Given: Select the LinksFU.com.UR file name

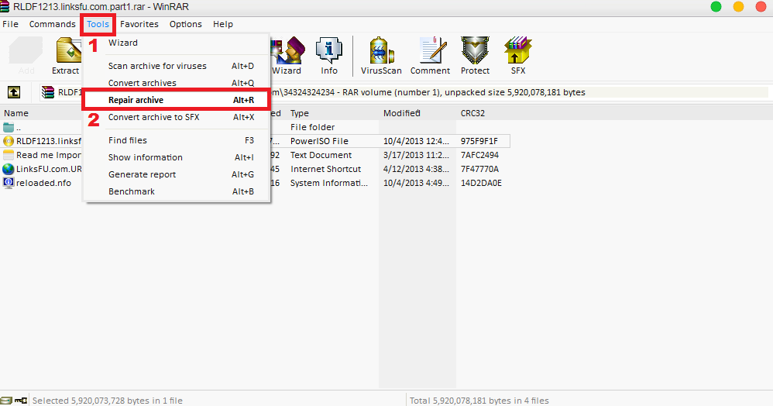Looking at the screenshot, I should (49, 169).
